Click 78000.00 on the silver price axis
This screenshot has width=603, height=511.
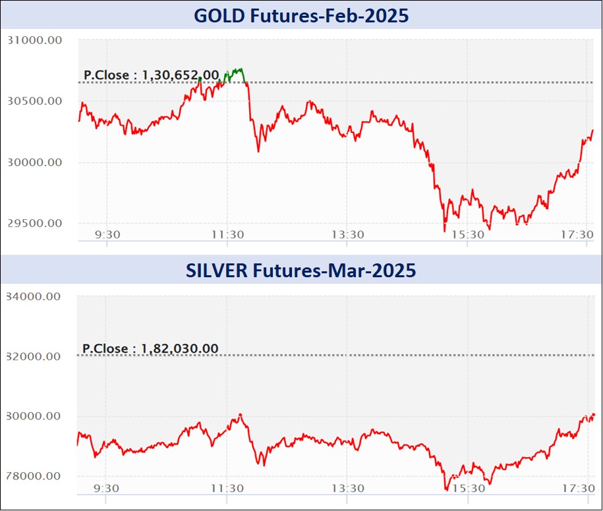[x=33, y=476]
